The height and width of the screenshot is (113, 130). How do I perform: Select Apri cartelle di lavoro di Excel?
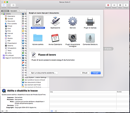point(35,80)
